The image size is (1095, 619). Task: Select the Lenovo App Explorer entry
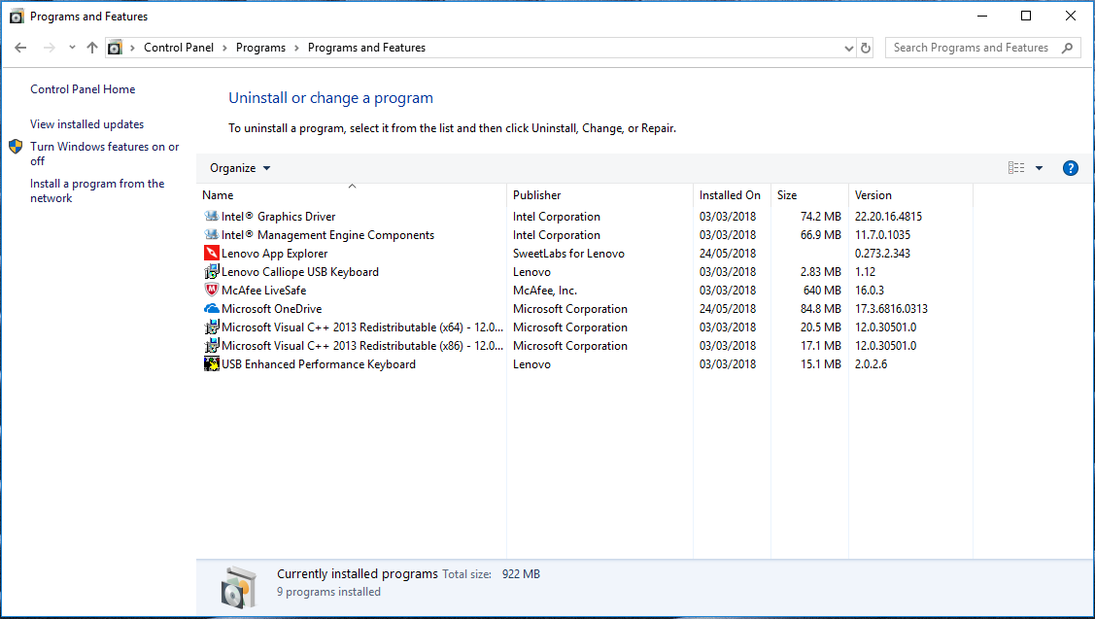(274, 253)
